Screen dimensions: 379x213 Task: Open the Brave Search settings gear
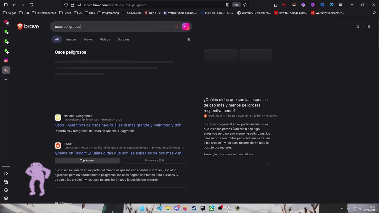[369, 27]
